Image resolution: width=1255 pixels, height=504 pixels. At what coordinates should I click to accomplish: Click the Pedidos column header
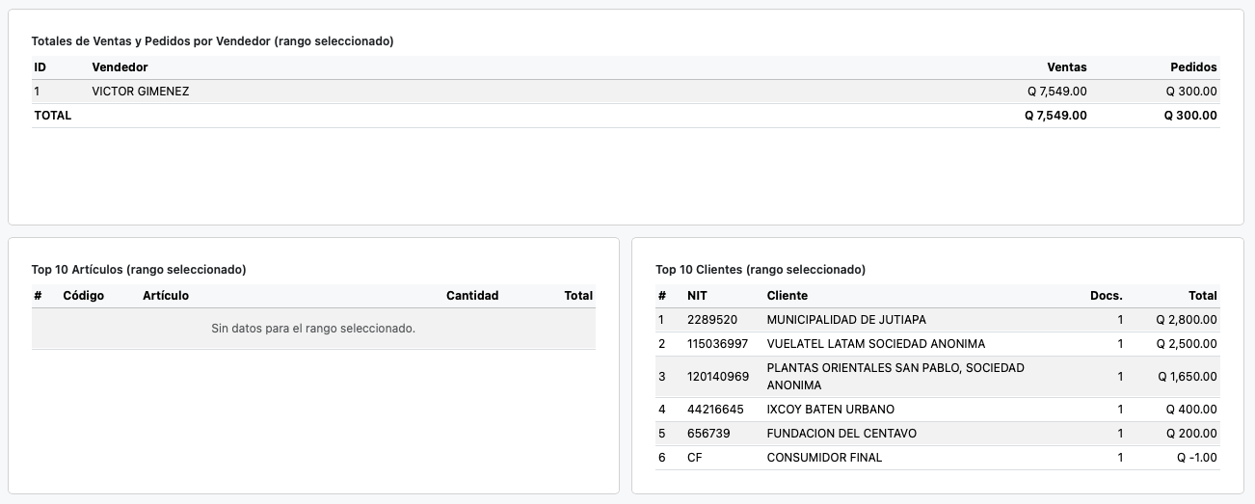(1193, 67)
